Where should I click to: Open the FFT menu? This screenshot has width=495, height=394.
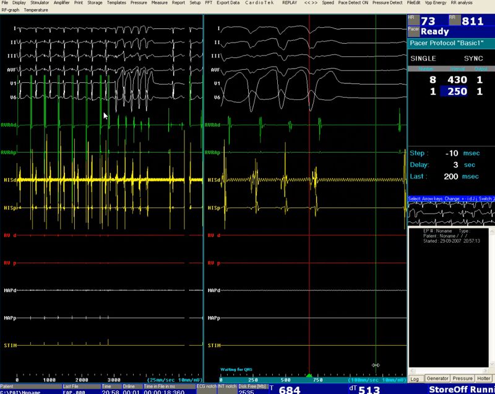(209, 2)
